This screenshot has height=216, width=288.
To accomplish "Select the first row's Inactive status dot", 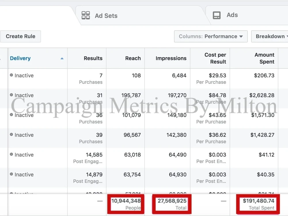I will [x=12, y=75].
